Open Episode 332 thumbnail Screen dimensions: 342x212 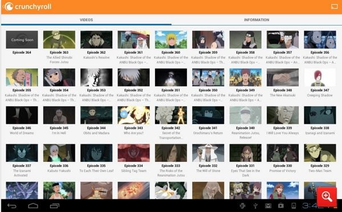click(208, 153)
